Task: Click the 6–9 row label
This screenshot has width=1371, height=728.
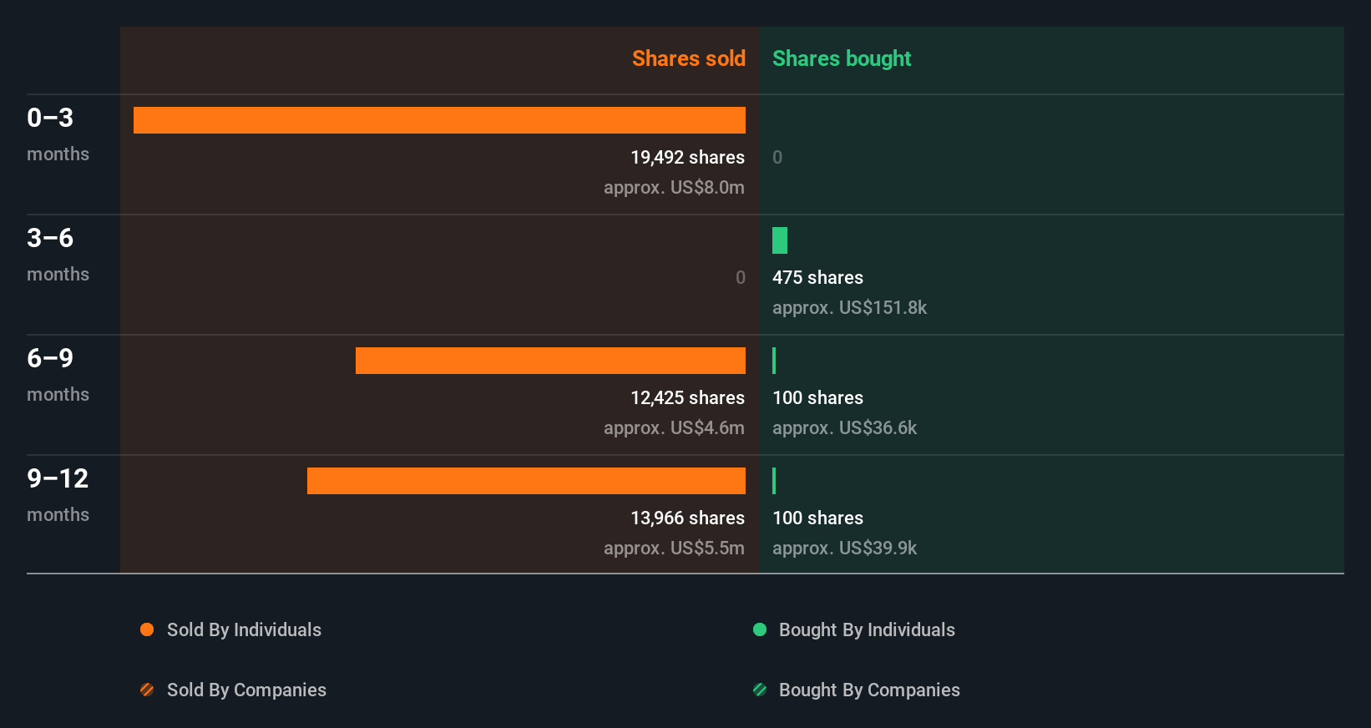Action: click(50, 358)
